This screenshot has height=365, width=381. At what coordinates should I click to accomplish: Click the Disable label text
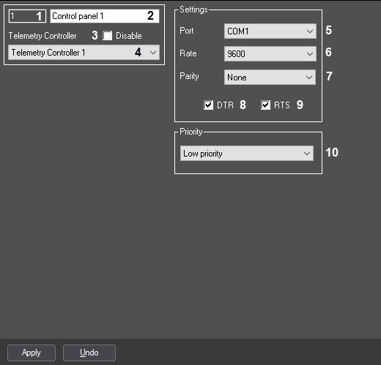click(129, 36)
